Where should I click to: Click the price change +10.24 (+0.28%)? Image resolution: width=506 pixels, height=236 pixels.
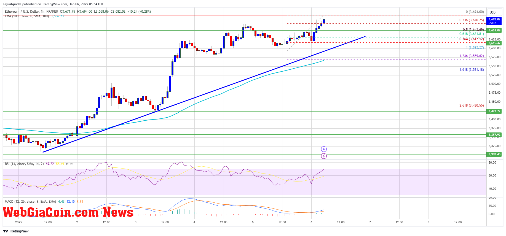139,12
